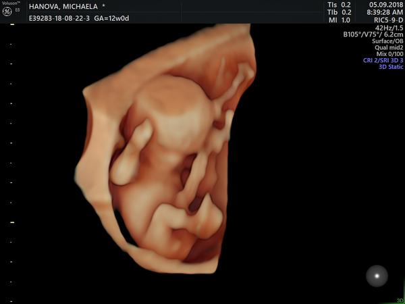Click the Voluson E8 brand label
The height and width of the screenshot is (304, 405).
click(8, 3)
